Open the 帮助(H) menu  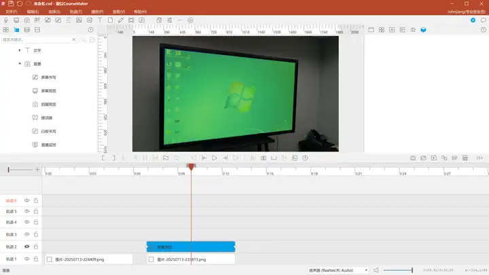click(x=141, y=12)
